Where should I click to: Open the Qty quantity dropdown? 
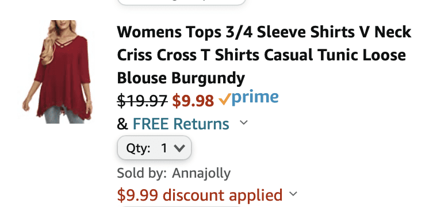(154, 148)
